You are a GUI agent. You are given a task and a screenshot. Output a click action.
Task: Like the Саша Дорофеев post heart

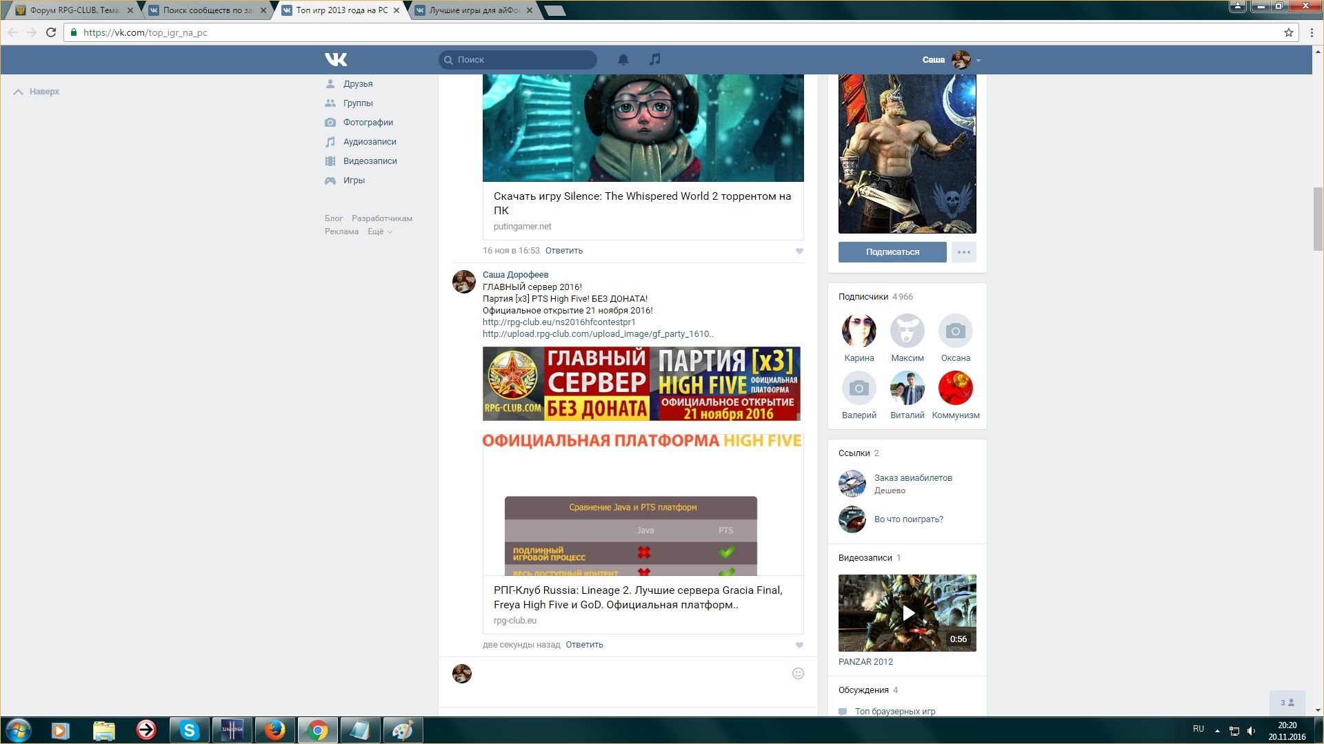799,645
